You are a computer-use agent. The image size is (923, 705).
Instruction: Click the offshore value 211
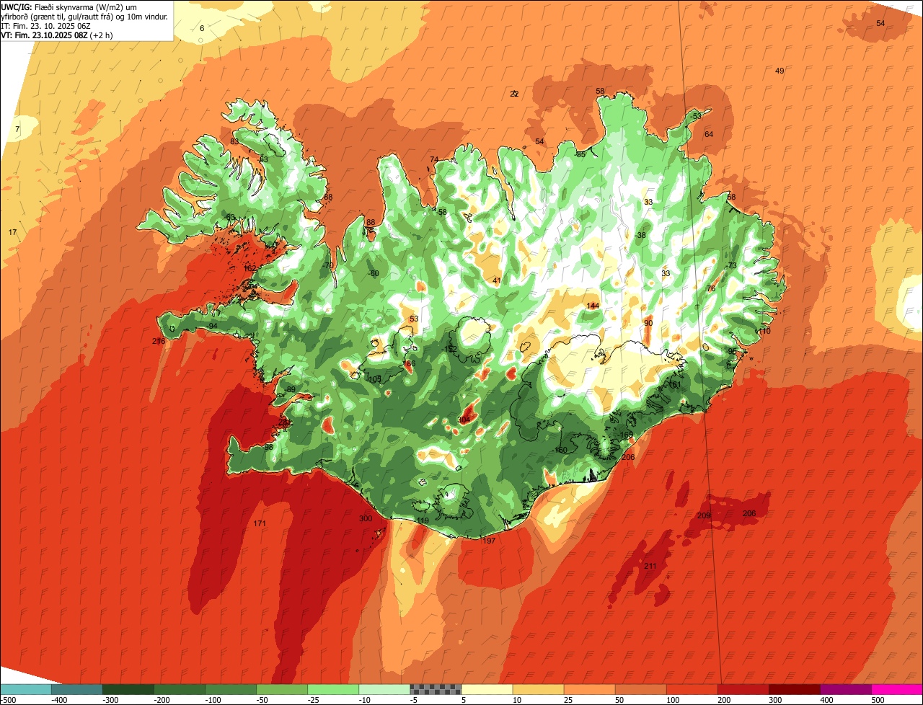(650, 566)
